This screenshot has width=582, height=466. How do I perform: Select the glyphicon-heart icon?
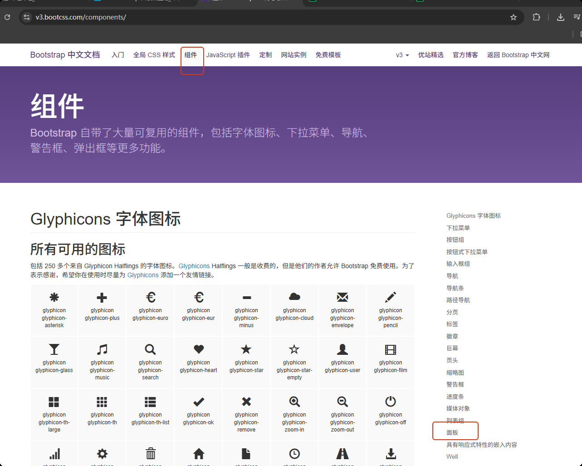tap(199, 349)
